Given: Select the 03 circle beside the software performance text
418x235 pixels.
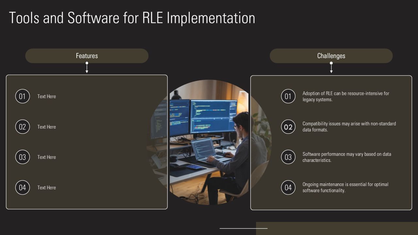Looking at the screenshot, I should click(288, 157).
